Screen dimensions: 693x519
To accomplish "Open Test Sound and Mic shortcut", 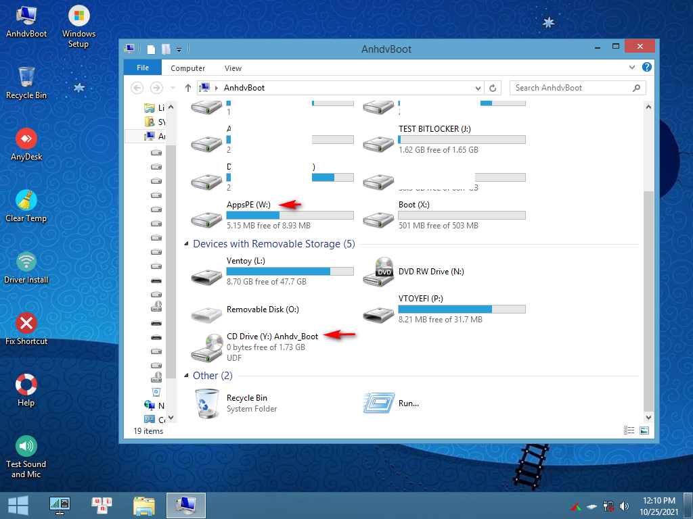I will [x=26, y=457].
